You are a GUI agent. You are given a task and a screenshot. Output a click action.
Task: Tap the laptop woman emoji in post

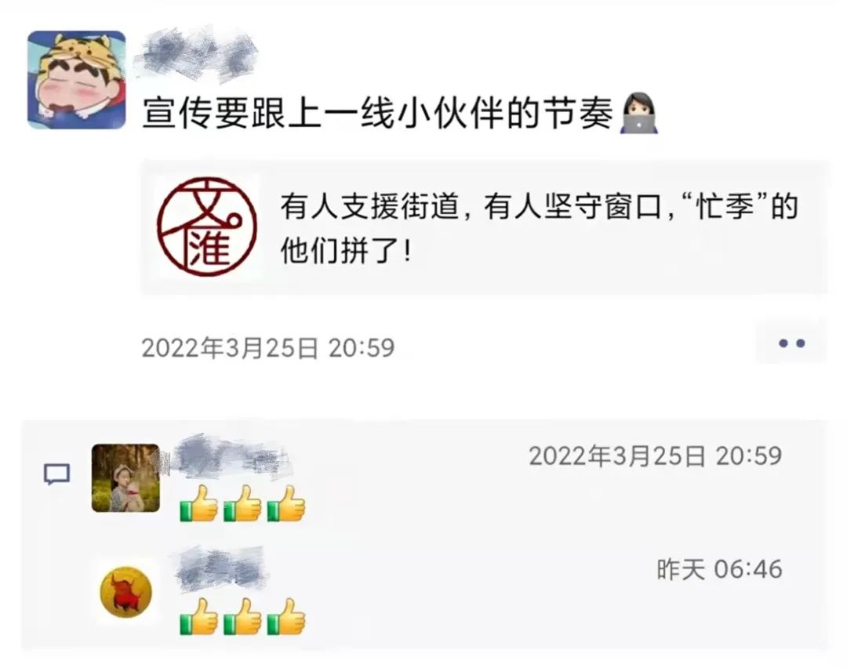[638, 114]
